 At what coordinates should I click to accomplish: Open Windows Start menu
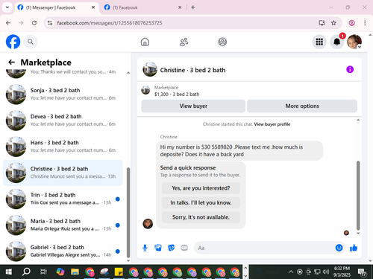coord(8,272)
